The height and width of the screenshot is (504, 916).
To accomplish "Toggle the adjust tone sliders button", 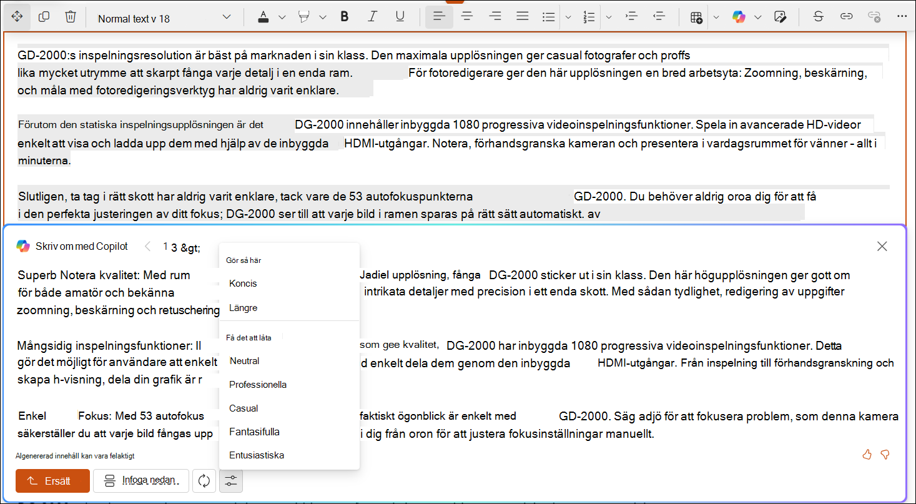I will point(231,481).
